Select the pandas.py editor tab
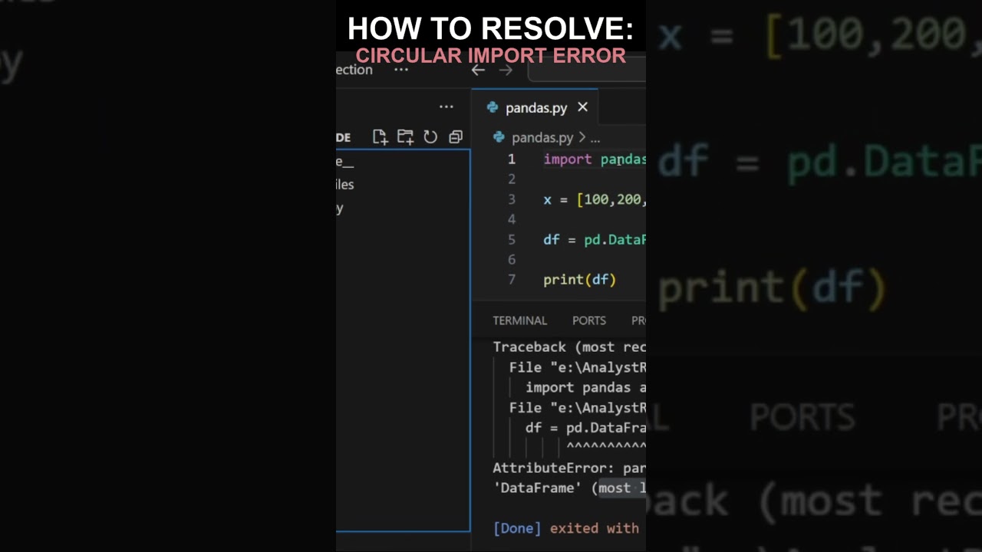982x552 pixels. [535, 107]
